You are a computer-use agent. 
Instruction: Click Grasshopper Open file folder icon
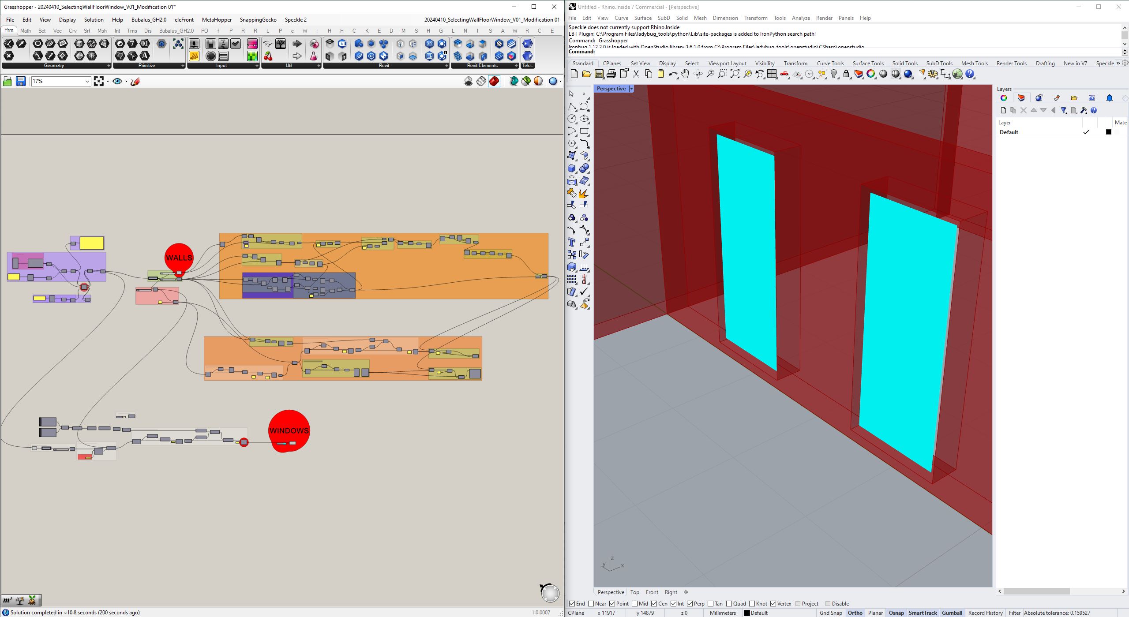8,81
